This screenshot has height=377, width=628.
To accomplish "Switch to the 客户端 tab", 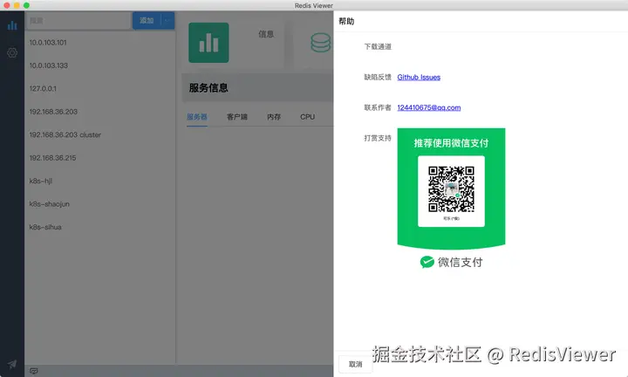I will tap(236, 117).
